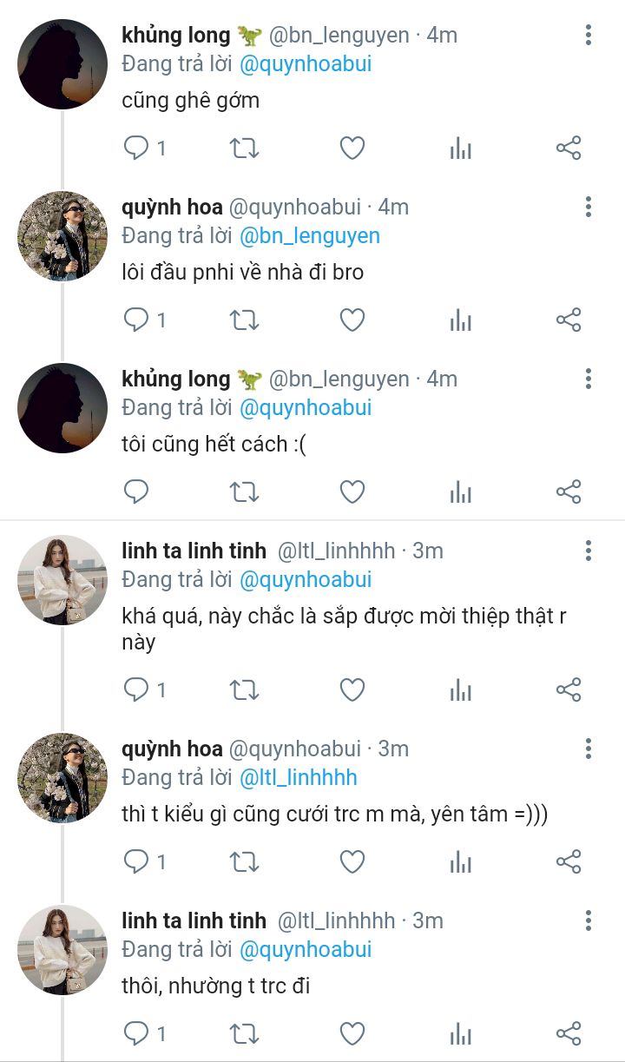Open three-dot menu on "khá quá" tweet
The image size is (625, 1062).
(x=589, y=551)
